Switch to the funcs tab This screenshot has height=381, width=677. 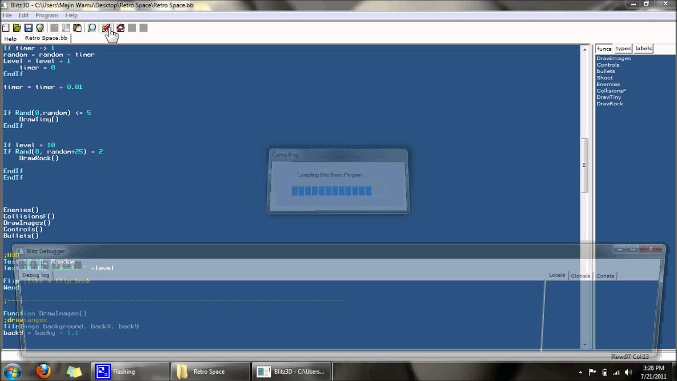[x=604, y=49]
